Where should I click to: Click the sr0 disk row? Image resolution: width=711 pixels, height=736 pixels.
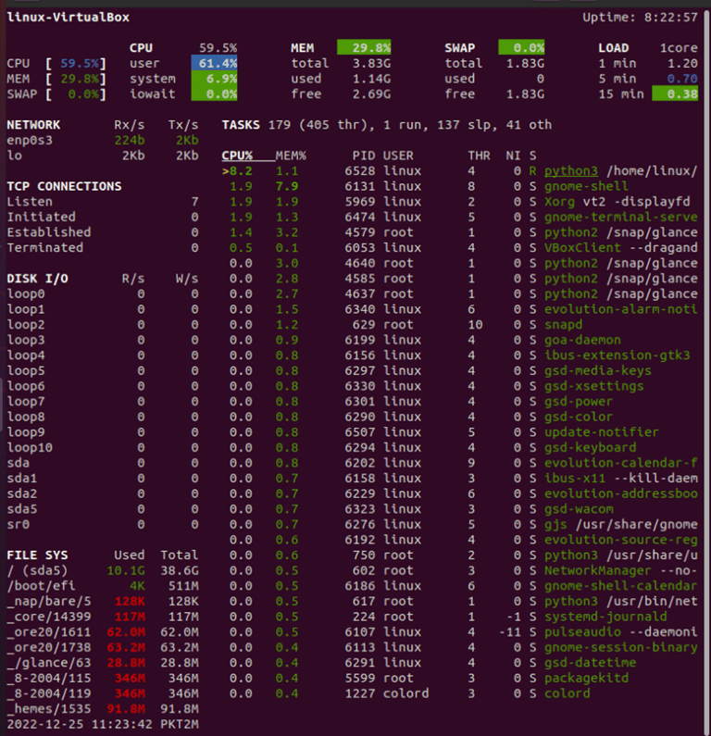coord(103,525)
